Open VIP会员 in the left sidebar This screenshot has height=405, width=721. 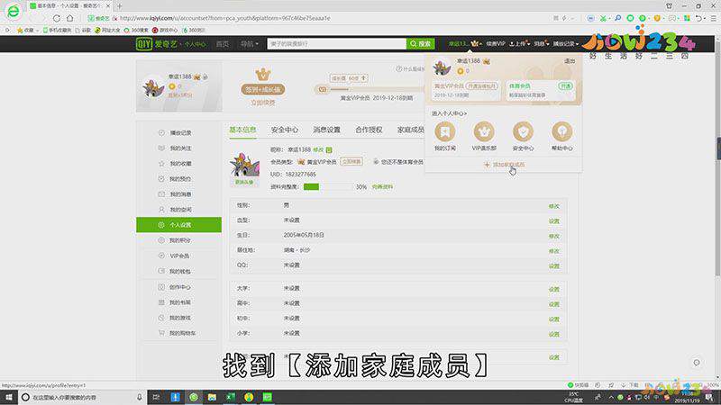pyautogui.click(x=178, y=256)
